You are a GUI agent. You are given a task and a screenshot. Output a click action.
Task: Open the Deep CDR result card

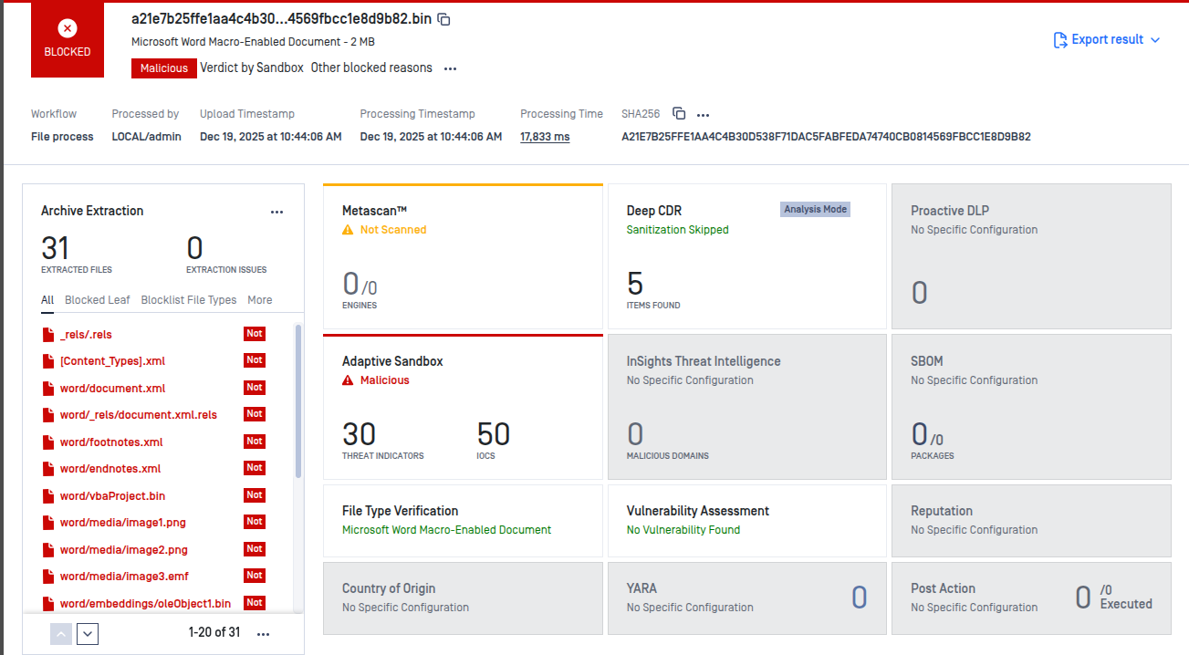[746, 256]
